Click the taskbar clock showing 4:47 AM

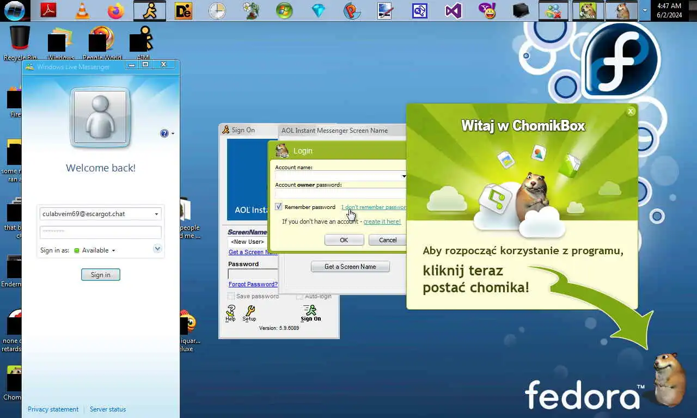pyautogui.click(x=669, y=10)
